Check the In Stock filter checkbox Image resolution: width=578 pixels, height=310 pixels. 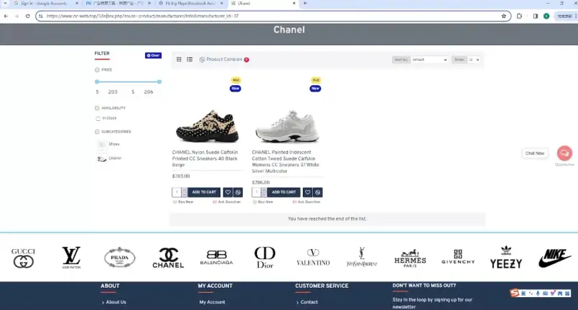pyautogui.click(x=98, y=118)
